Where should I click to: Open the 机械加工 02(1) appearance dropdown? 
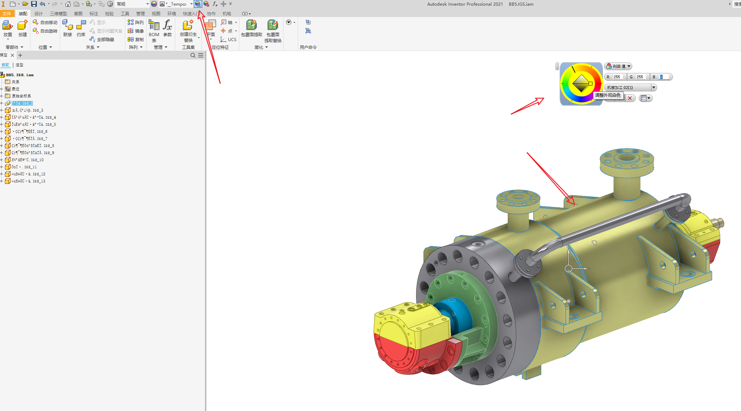654,87
